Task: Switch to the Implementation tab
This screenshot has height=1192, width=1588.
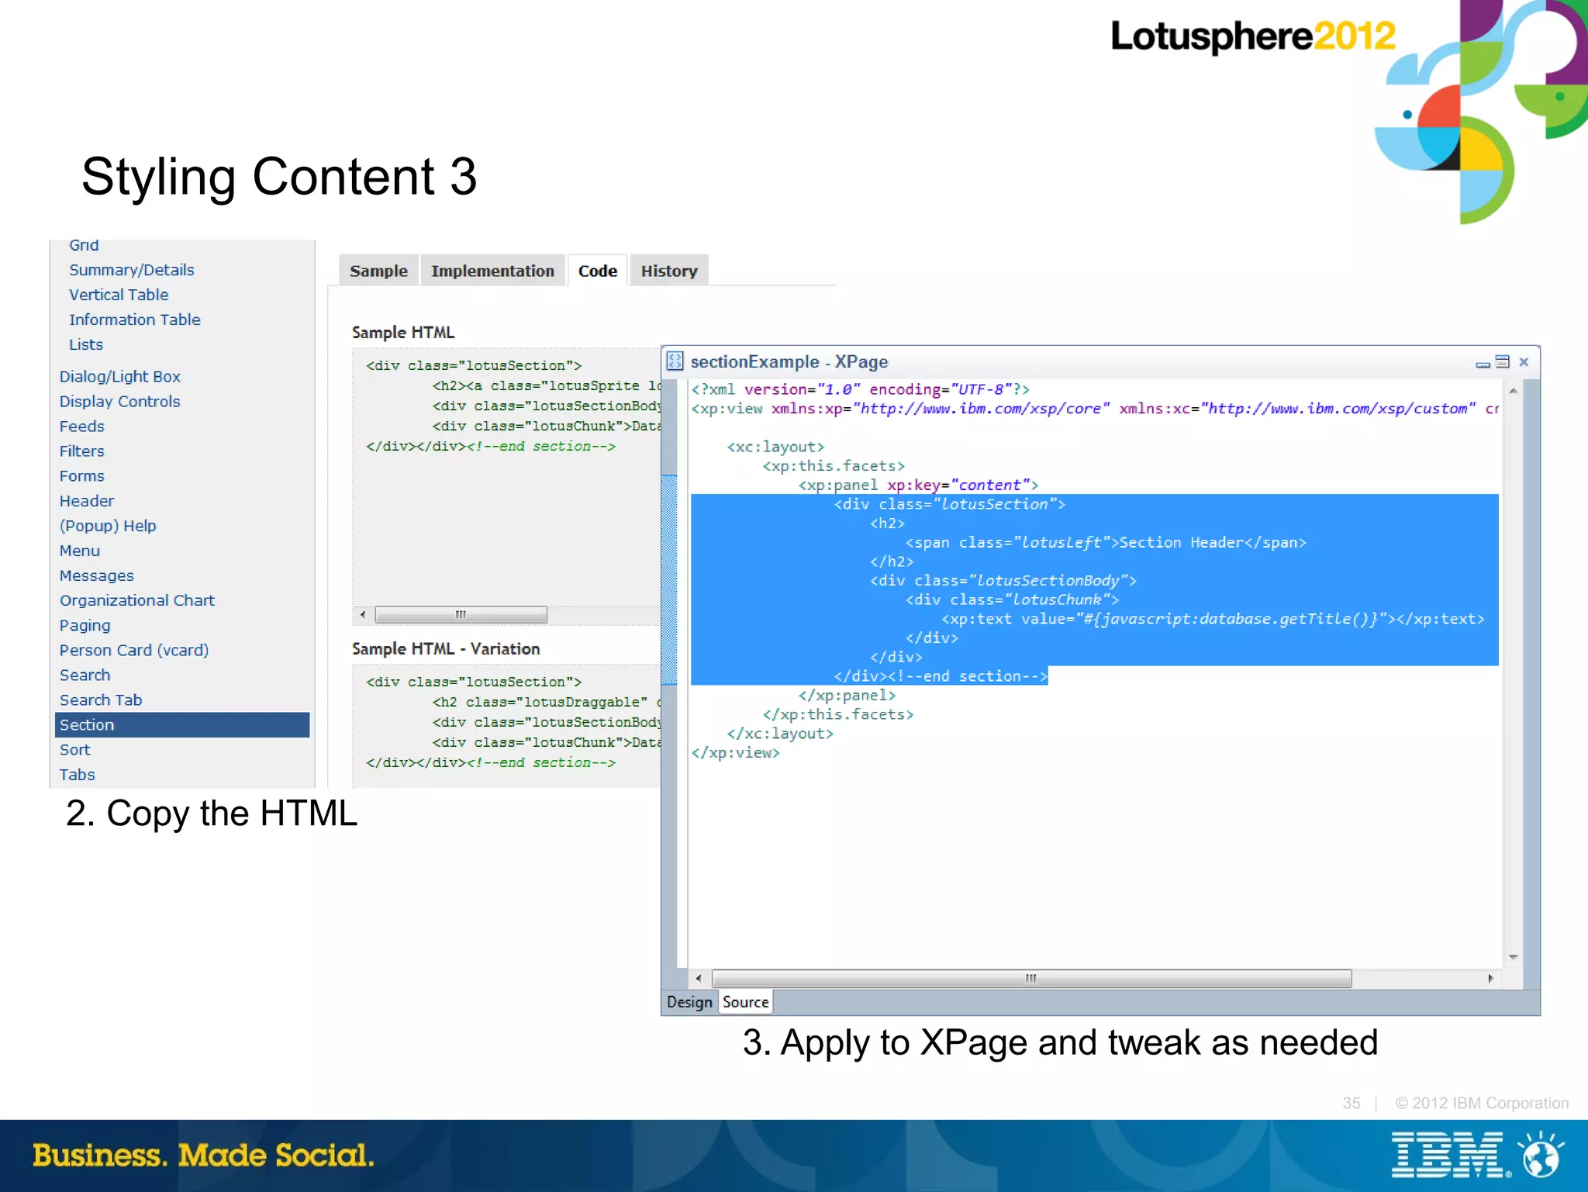Action: 492,271
